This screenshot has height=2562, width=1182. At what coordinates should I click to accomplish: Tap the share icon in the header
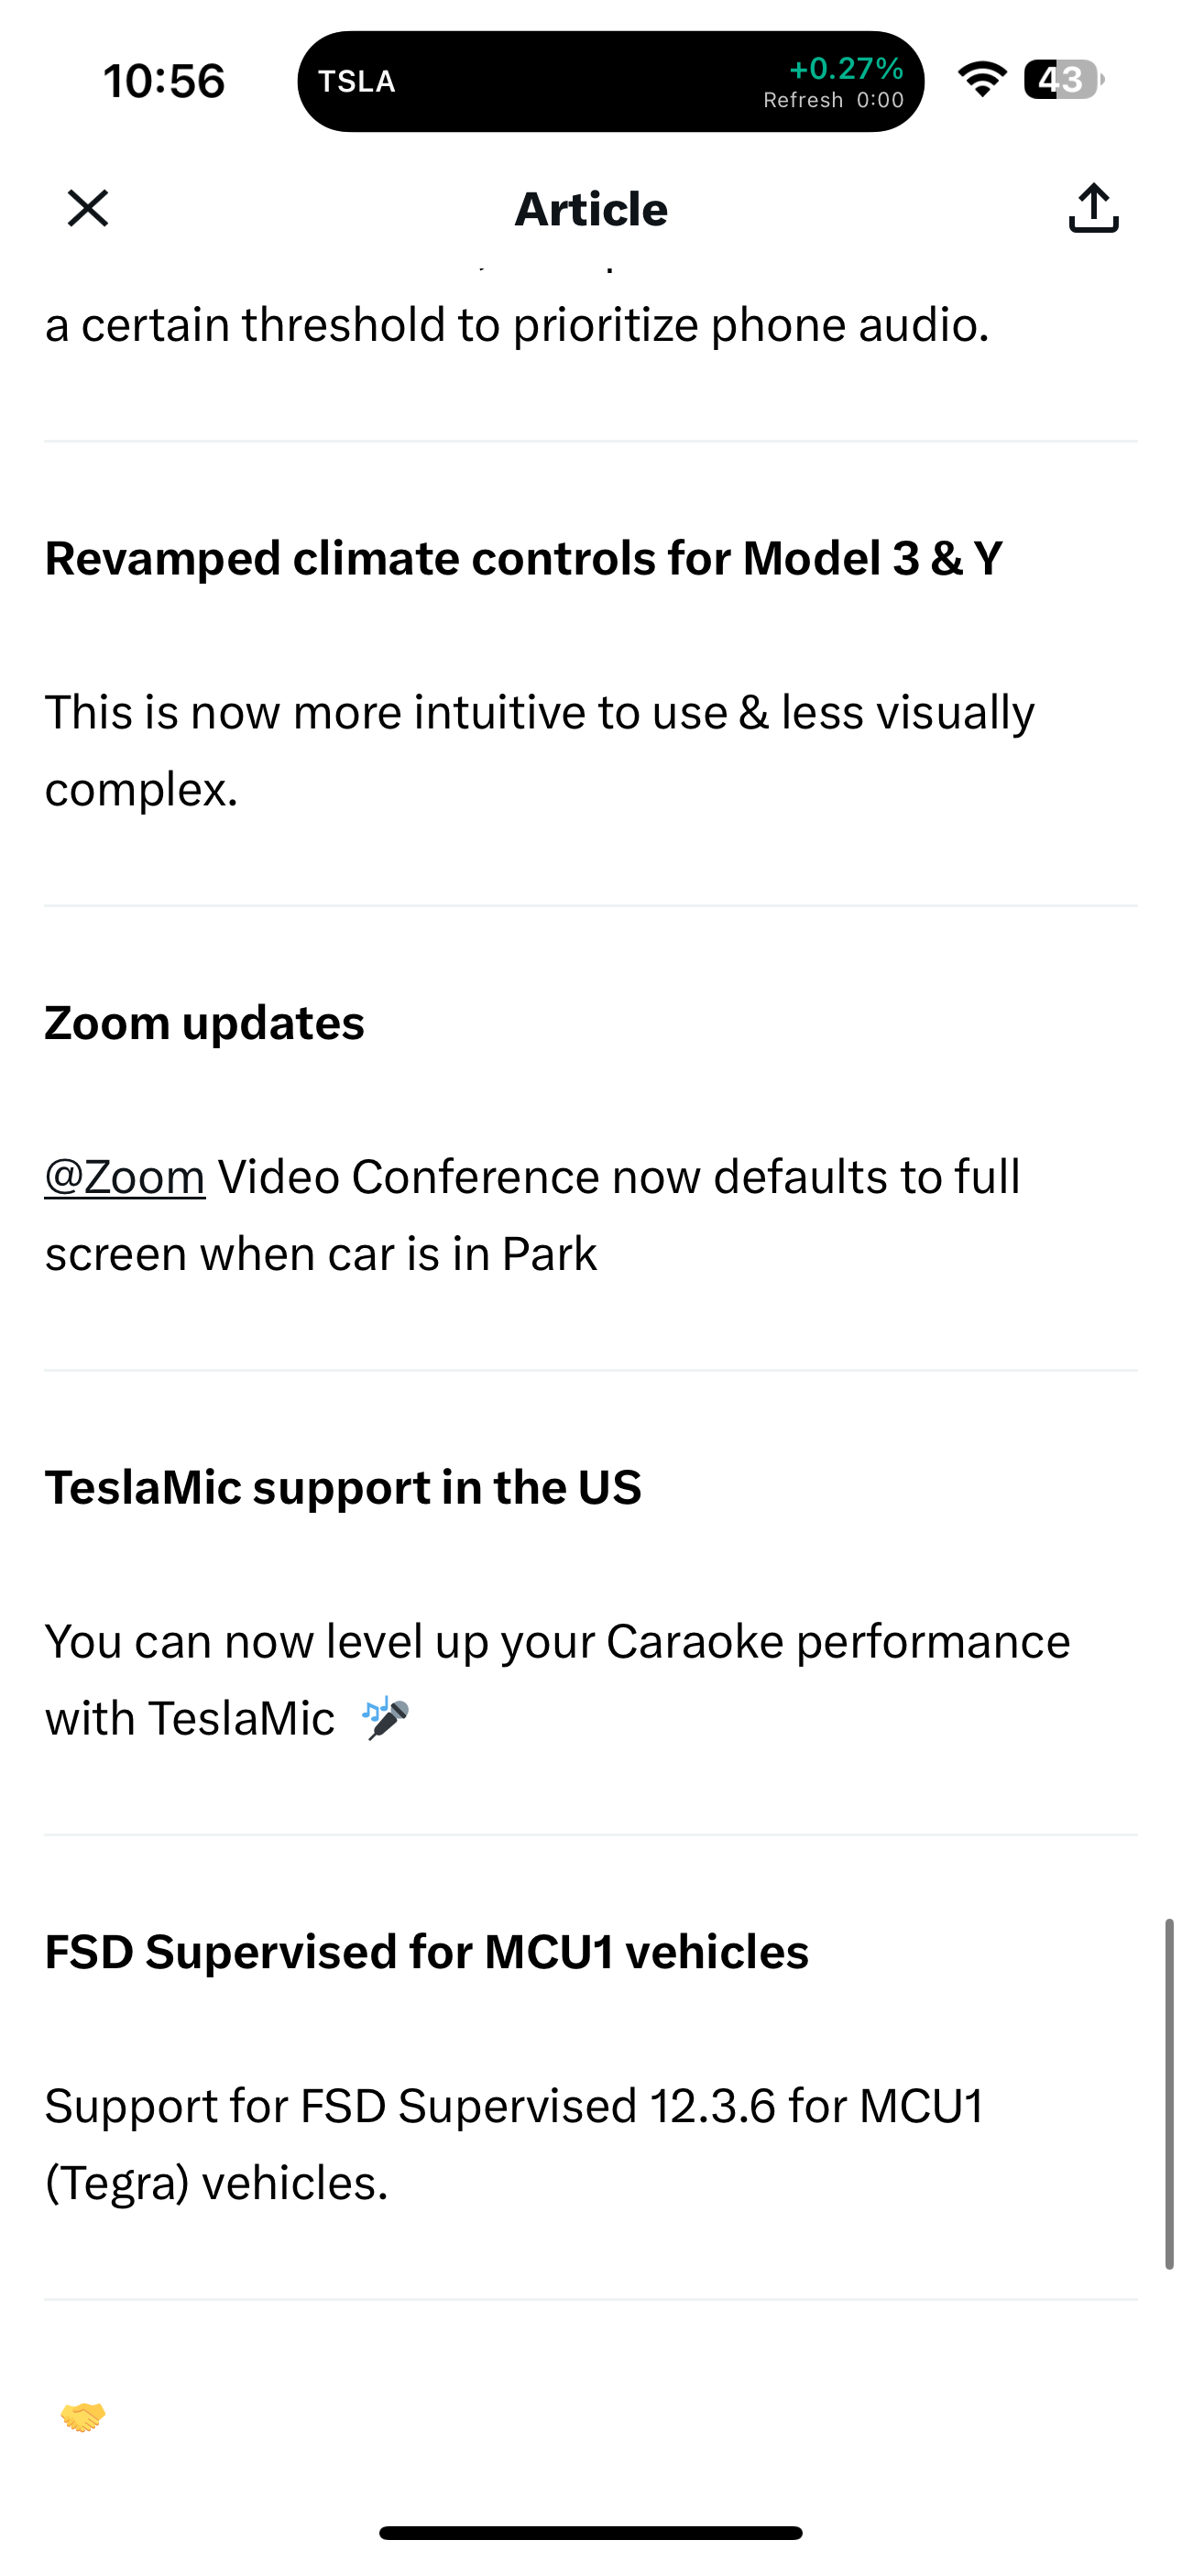[x=1093, y=209]
